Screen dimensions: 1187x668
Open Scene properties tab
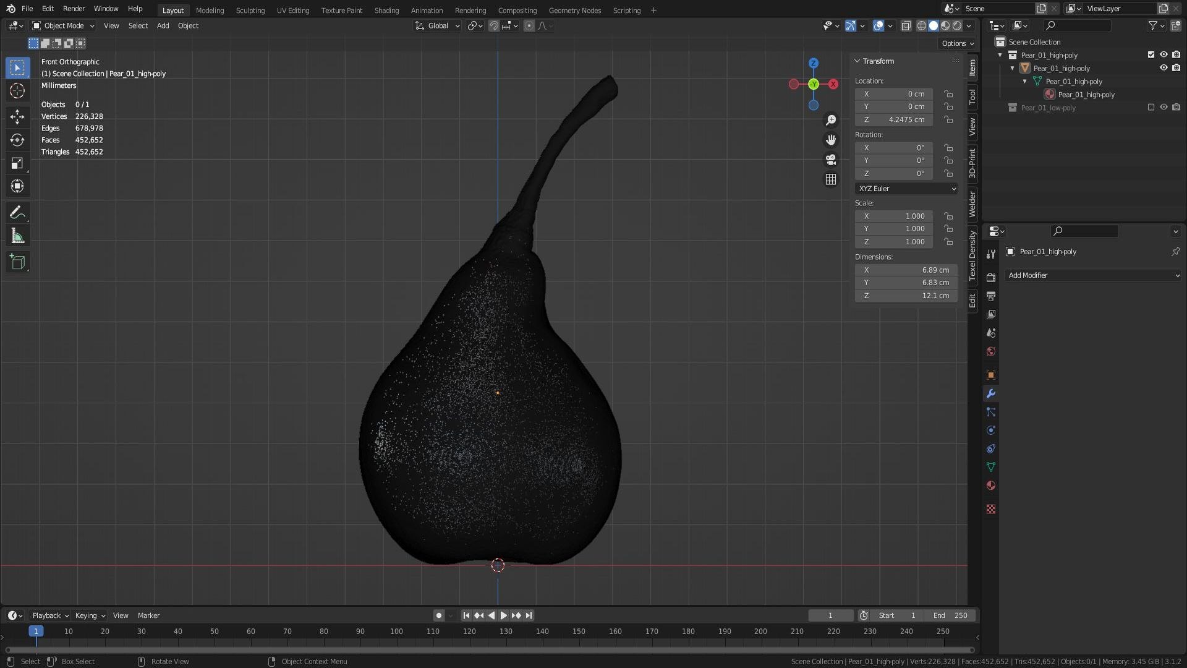point(991,333)
